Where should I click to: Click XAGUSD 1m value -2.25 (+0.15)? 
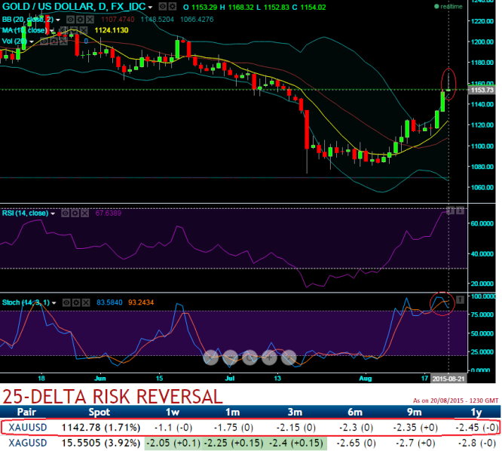tap(234, 443)
